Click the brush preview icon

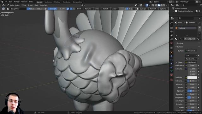tap(3, 9)
